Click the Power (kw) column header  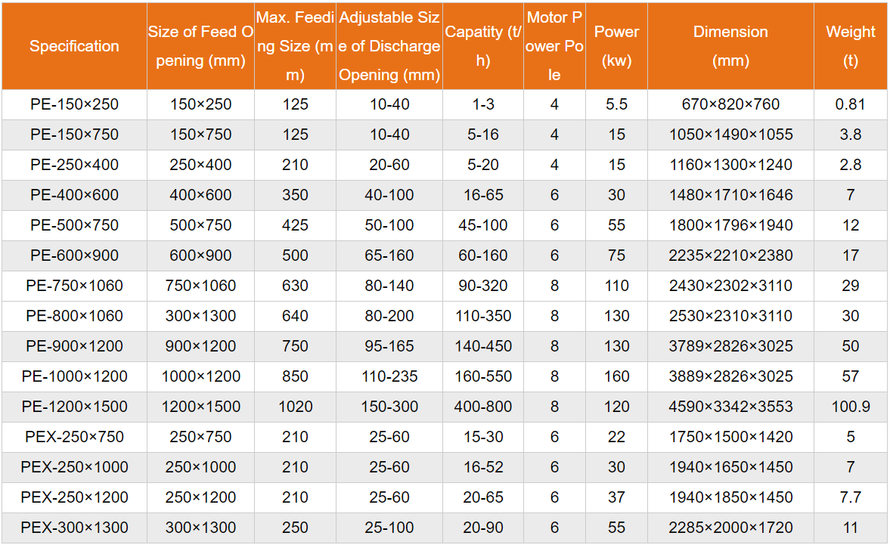click(616, 46)
